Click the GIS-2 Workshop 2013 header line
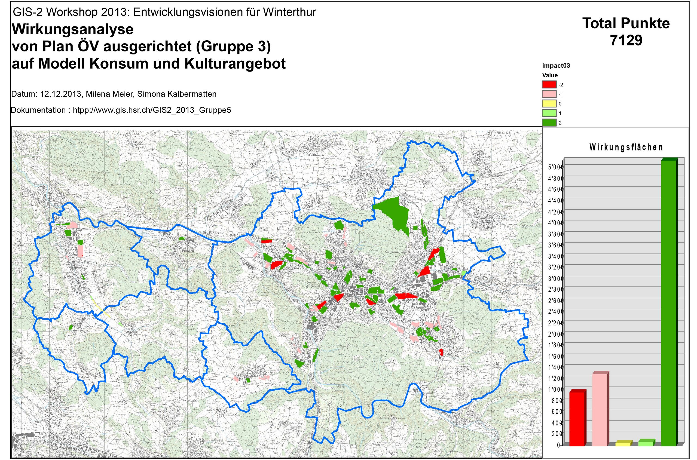This screenshot has width=697, height=460. pos(164,12)
